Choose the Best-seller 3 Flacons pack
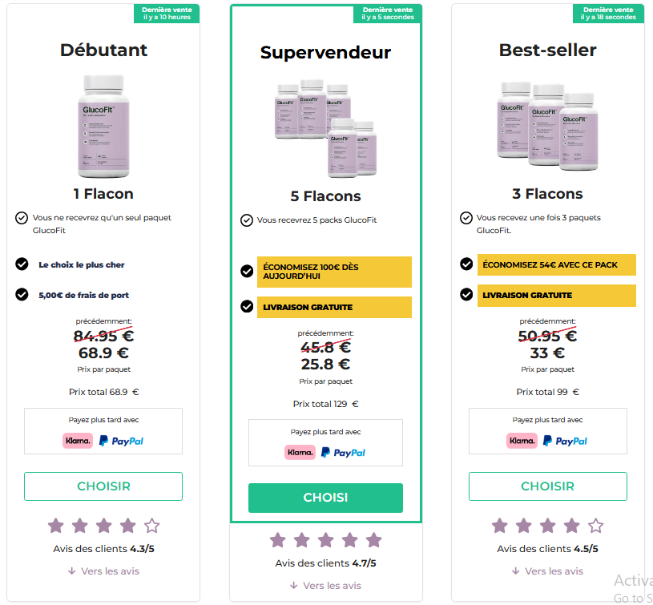653x605 pixels. [x=547, y=486]
